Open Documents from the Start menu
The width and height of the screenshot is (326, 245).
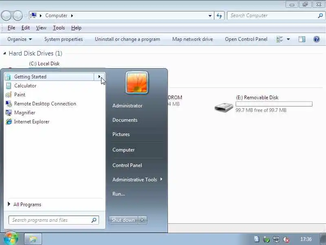(x=125, y=120)
